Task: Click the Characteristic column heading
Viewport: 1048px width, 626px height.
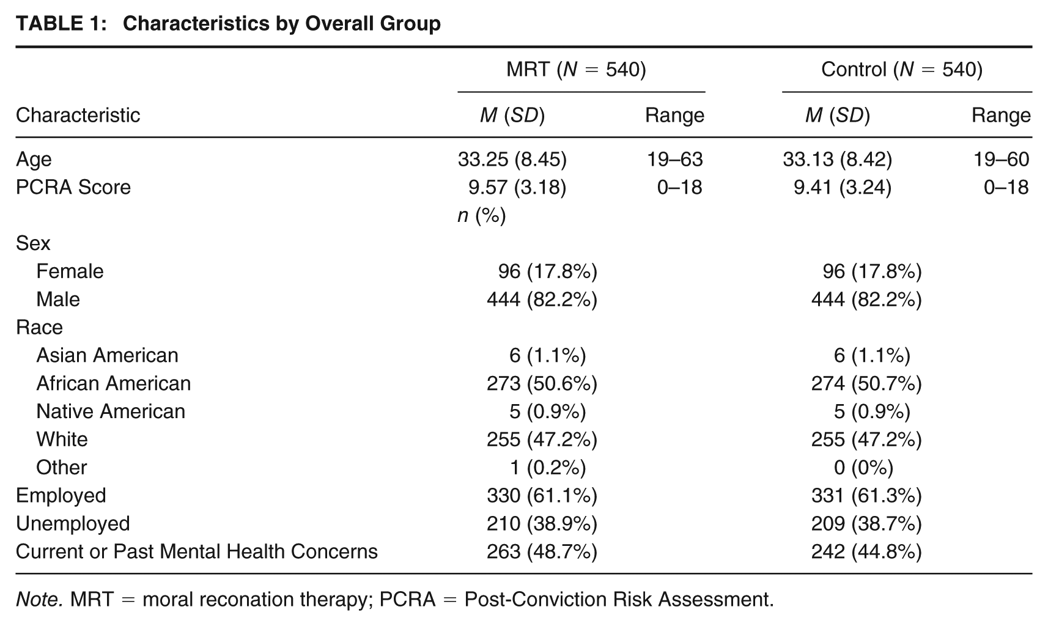Action: pos(78,115)
